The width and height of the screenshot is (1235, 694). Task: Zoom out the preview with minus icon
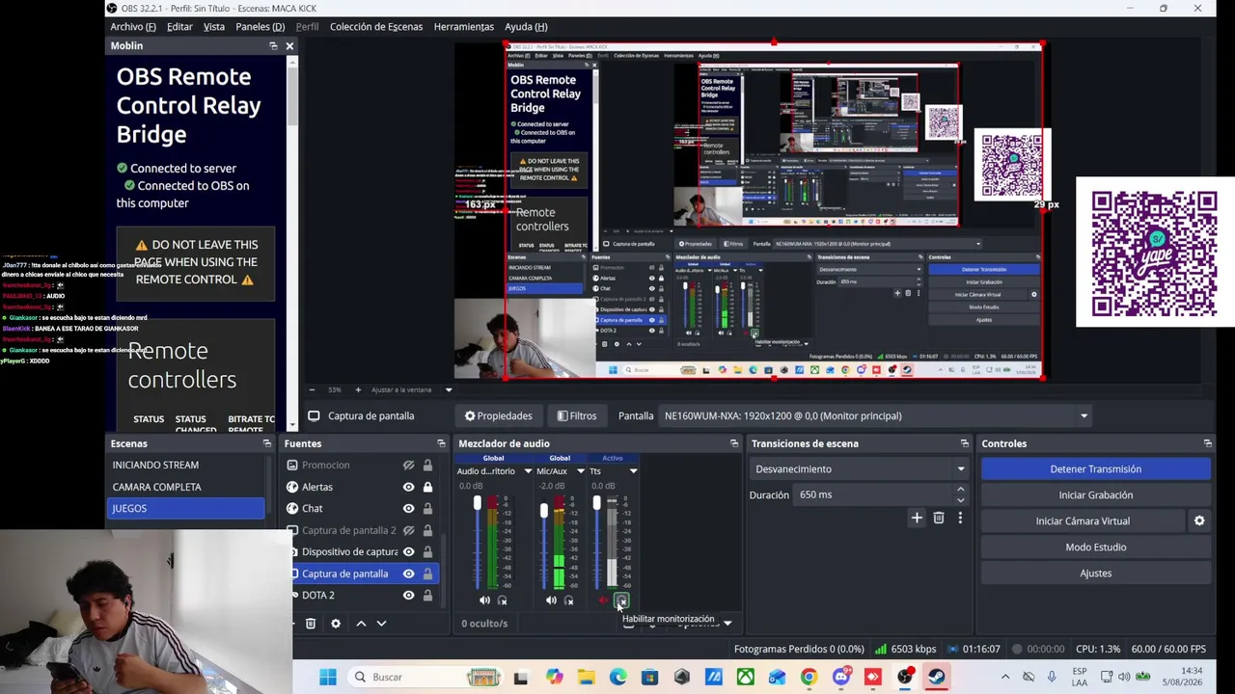311,389
